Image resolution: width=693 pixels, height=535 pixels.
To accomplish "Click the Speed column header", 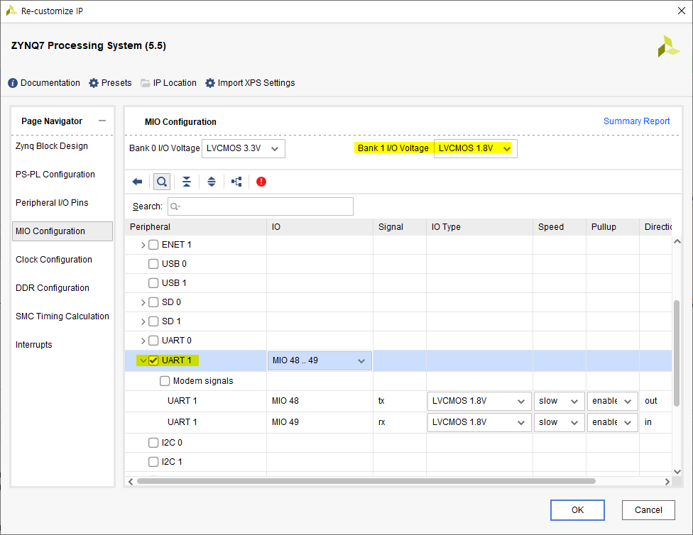I will click(560, 227).
